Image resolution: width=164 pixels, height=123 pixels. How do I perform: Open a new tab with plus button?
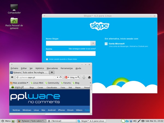pyautogui.click(x=52, y=72)
